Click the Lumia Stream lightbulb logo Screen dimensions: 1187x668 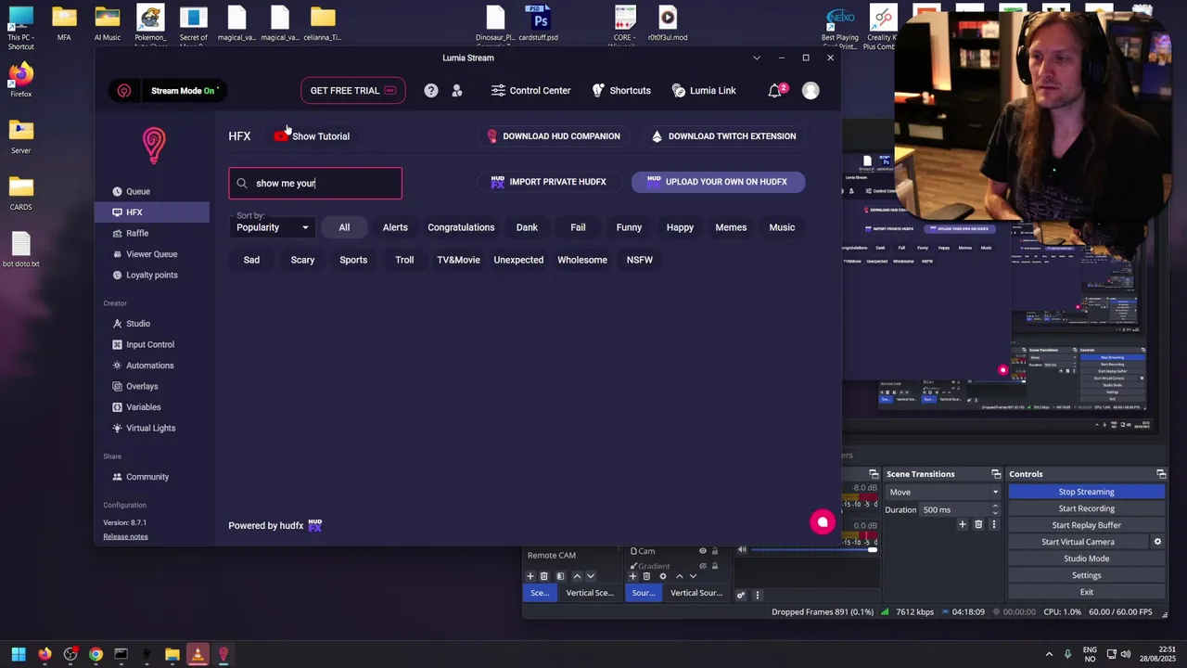(154, 146)
